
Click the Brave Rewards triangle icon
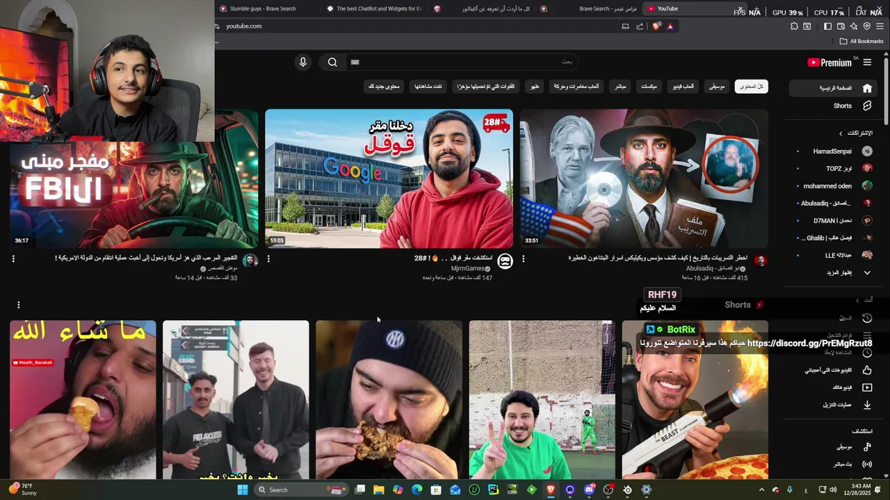coord(670,26)
